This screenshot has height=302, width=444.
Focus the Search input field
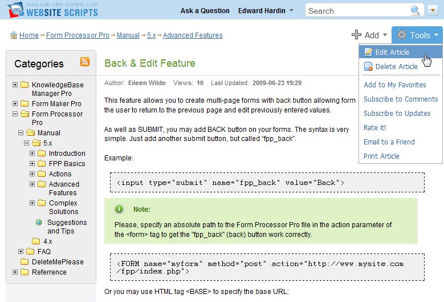point(358,11)
